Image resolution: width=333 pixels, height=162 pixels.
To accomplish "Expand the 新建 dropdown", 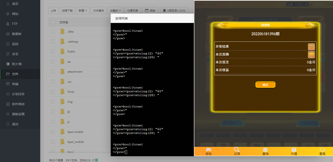I will 83,11.
